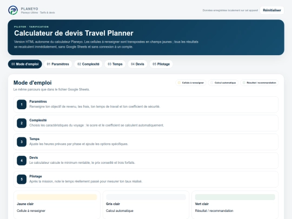
Task: Click the 'PILOTER · TARIFICATION' banner label
Action: coord(31,27)
